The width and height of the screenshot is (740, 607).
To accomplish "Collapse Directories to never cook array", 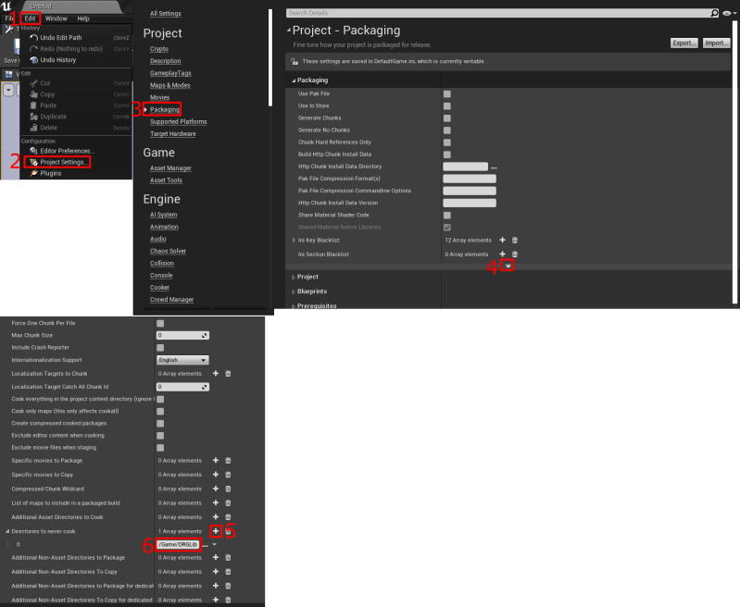I will (7, 531).
